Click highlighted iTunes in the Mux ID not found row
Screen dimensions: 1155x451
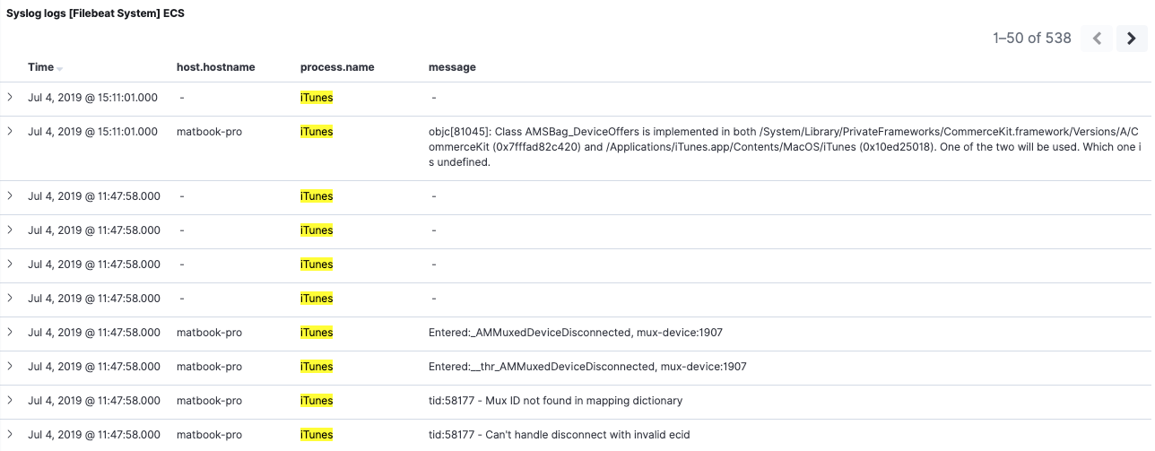(317, 401)
